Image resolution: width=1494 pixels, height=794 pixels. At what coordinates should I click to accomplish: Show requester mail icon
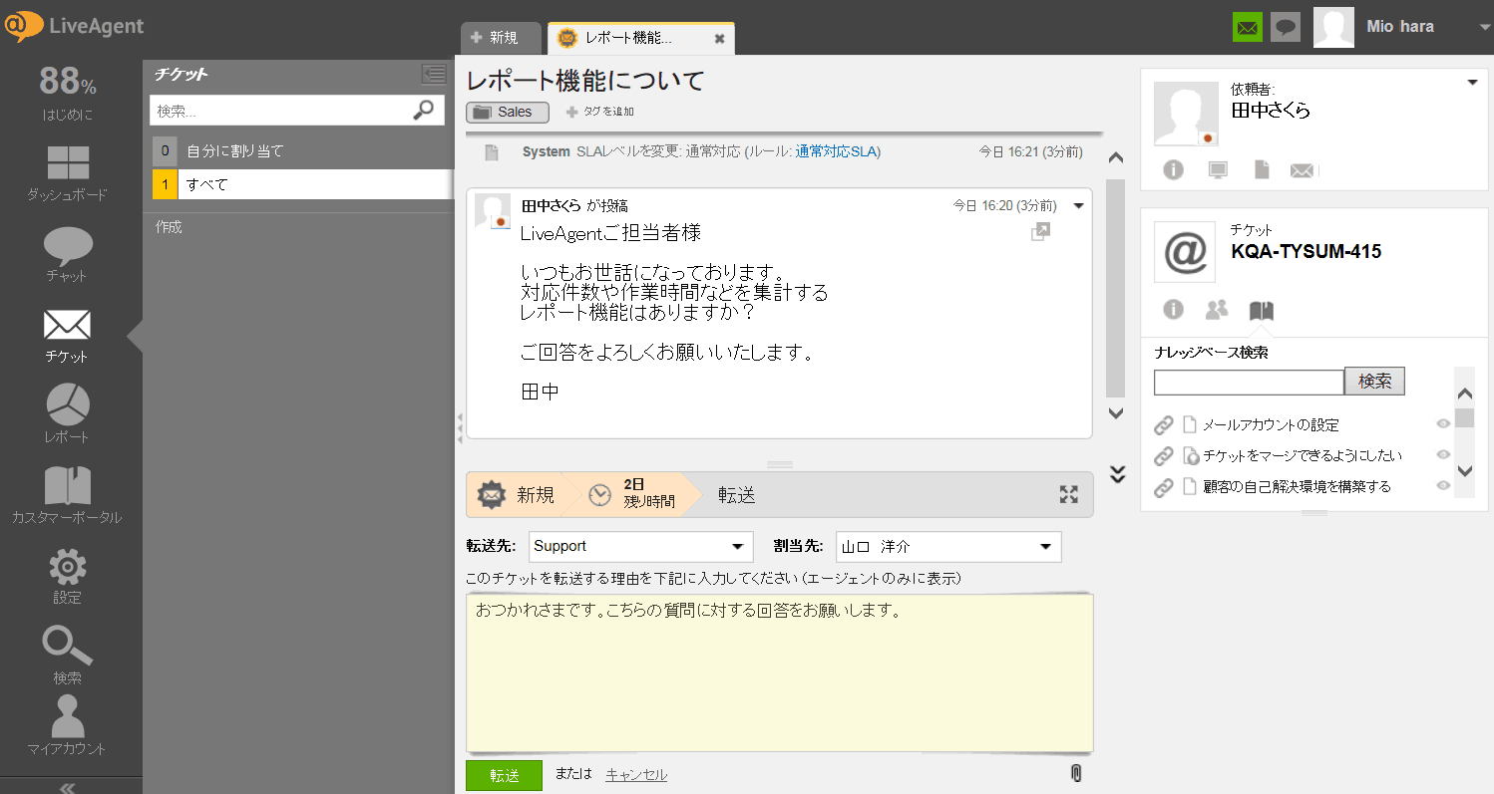click(1302, 170)
